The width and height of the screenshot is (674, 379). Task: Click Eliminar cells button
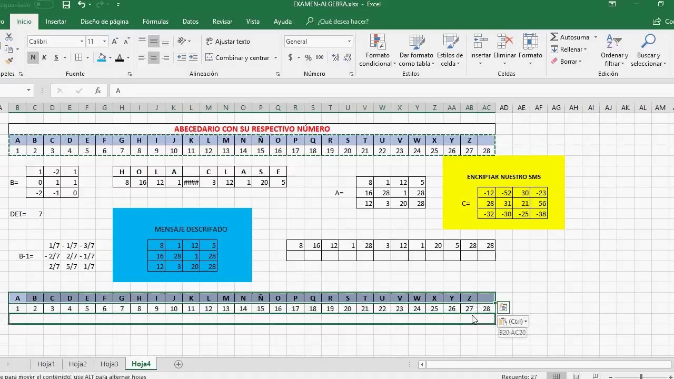(504, 51)
